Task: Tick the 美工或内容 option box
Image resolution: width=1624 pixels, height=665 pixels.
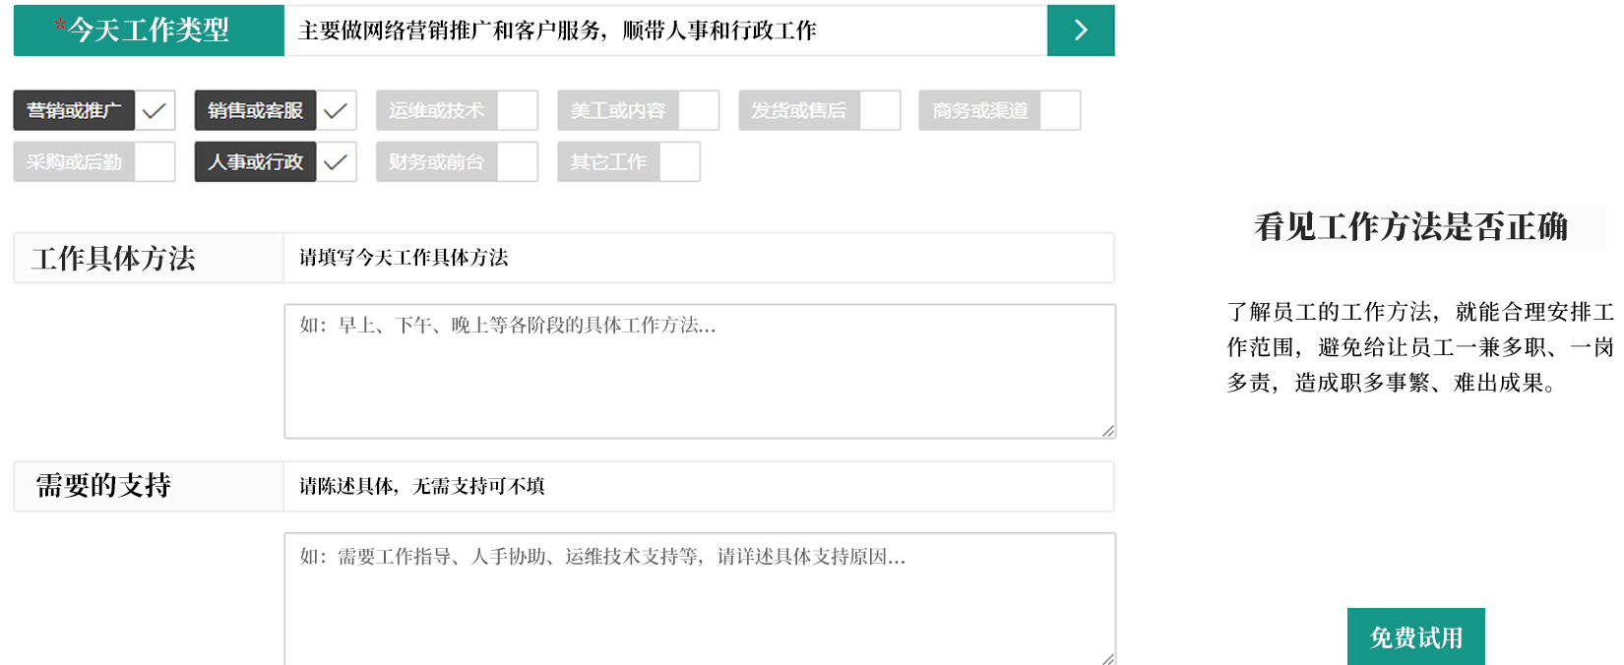Action: [x=698, y=111]
